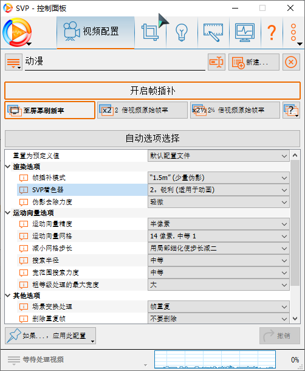This screenshot has width=305, height=371.
Task: Show info for 帧插补模式
Action: [x=24, y=178]
